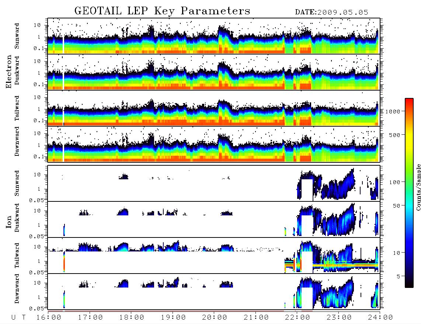Click the 'U T' time axis label
The height and width of the screenshot is (324, 421).
[18, 318]
